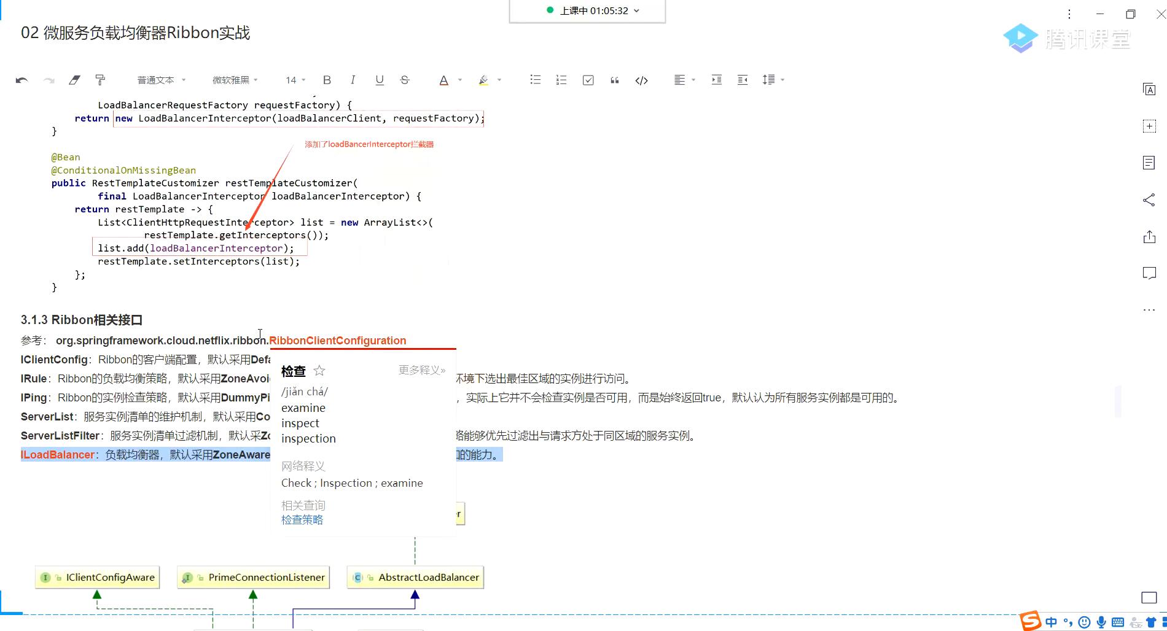Open the text highlight color picker arrow
Screen dimensions: 1167x631
point(499,80)
